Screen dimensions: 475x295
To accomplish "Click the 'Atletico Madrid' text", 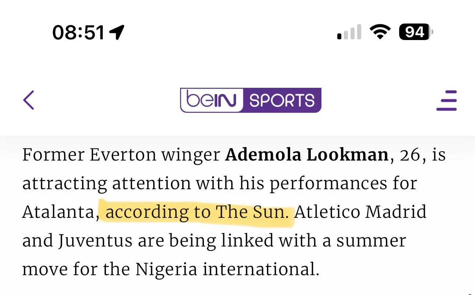I will [360, 212].
